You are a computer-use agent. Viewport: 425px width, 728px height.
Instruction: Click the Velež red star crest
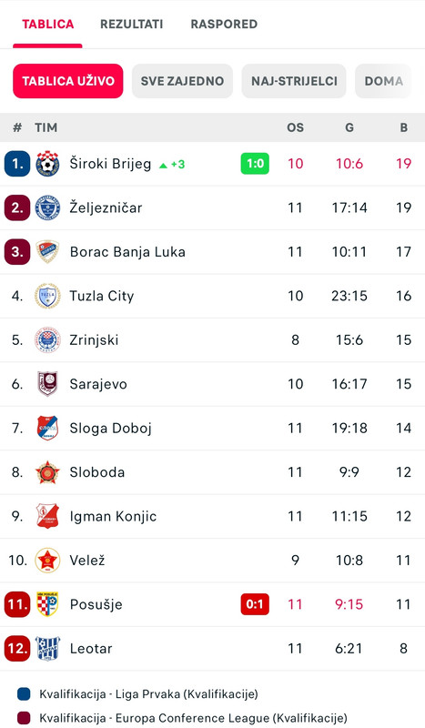tap(47, 561)
